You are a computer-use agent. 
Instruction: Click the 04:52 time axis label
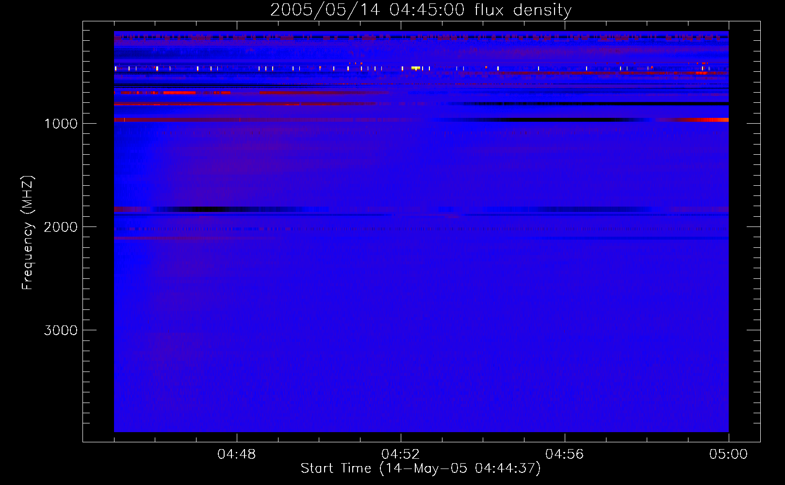click(x=400, y=454)
